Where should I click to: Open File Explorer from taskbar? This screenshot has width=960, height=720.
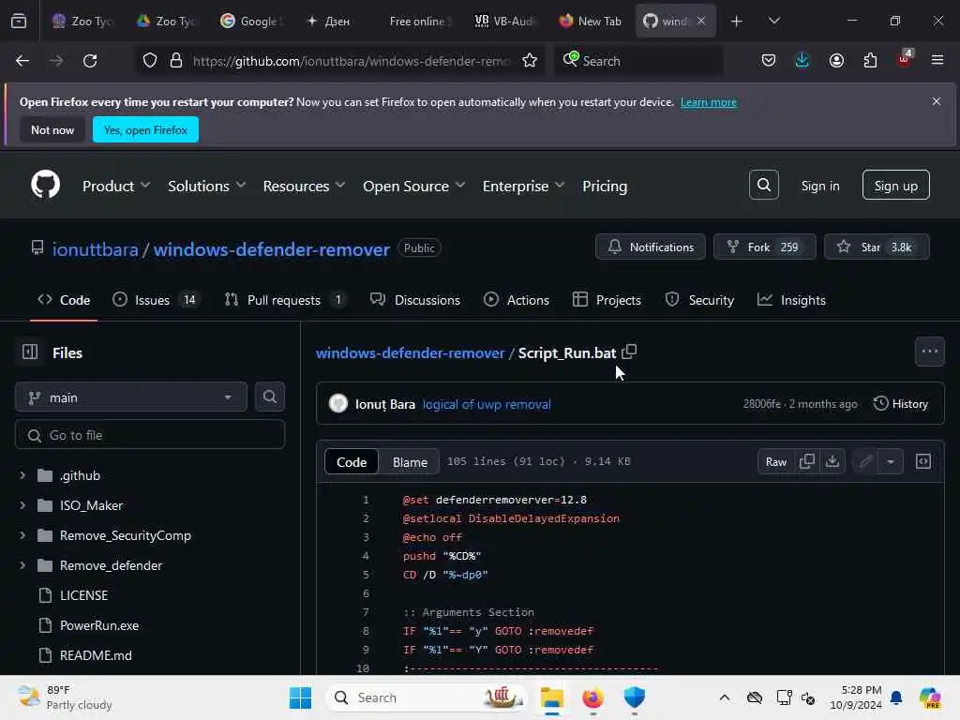click(551, 697)
